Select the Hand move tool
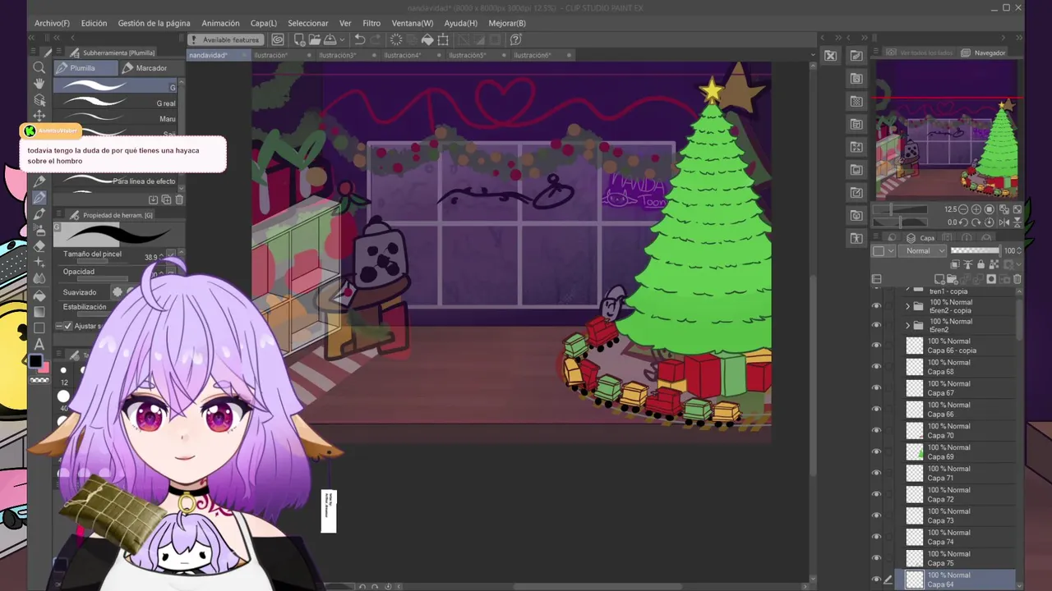Viewport: 1052px width, 591px height. pos(39,84)
